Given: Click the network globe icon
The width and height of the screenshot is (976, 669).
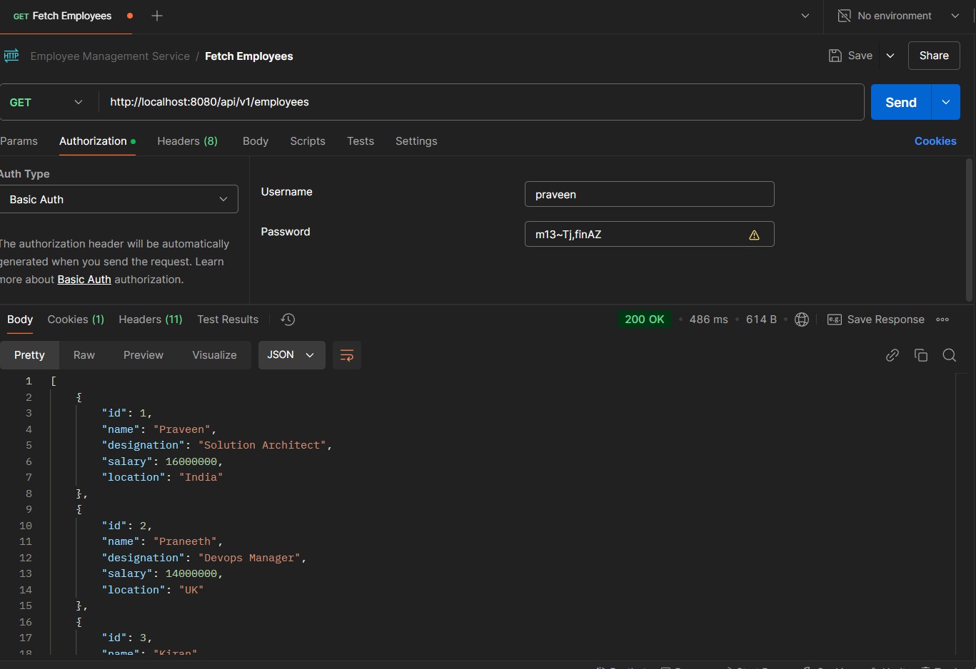Looking at the screenshot, I should click(802, 320).
